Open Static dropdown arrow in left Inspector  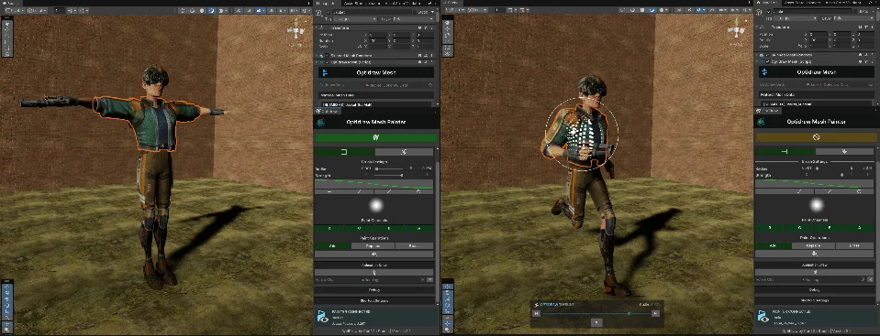(432, 12)
